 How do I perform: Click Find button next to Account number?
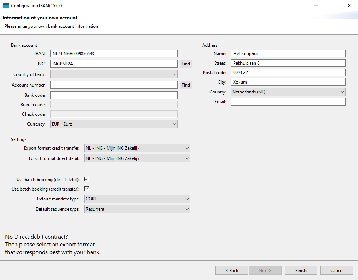coord(186,85)
